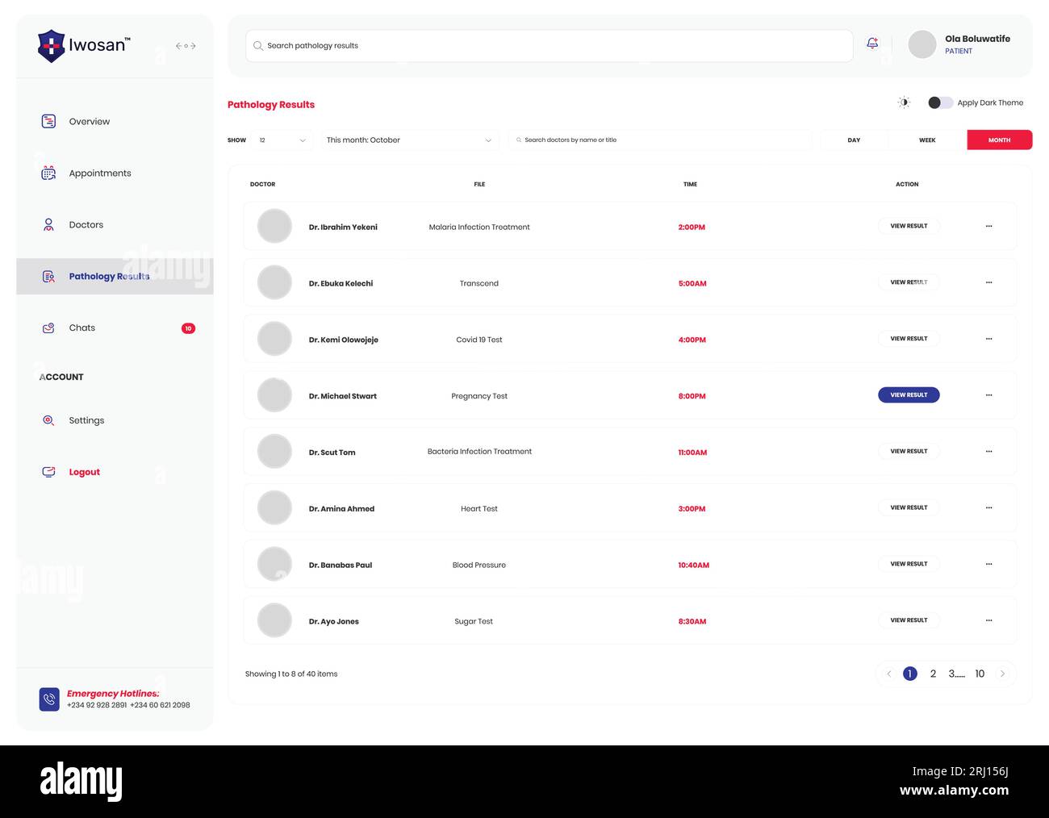
Task: Click the Settings sidebar icon
Action: click(48, 420)
